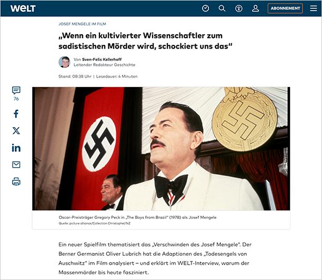Share article on LinkedIn

[16, 148]
